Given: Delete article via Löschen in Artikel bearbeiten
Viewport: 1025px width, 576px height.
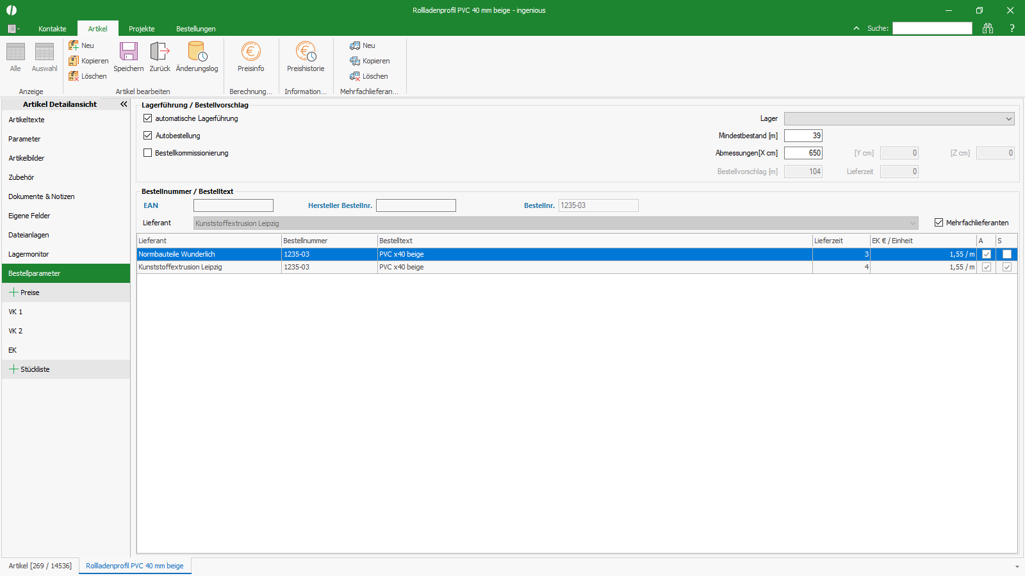Looking at the screenshot, I should (88, 76).
